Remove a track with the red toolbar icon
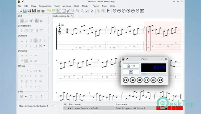Screen dimensions: 201x114 [x=103, y=11]
